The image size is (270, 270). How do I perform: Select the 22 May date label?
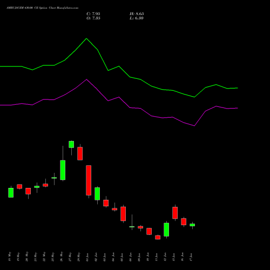(x=44, y=256)
